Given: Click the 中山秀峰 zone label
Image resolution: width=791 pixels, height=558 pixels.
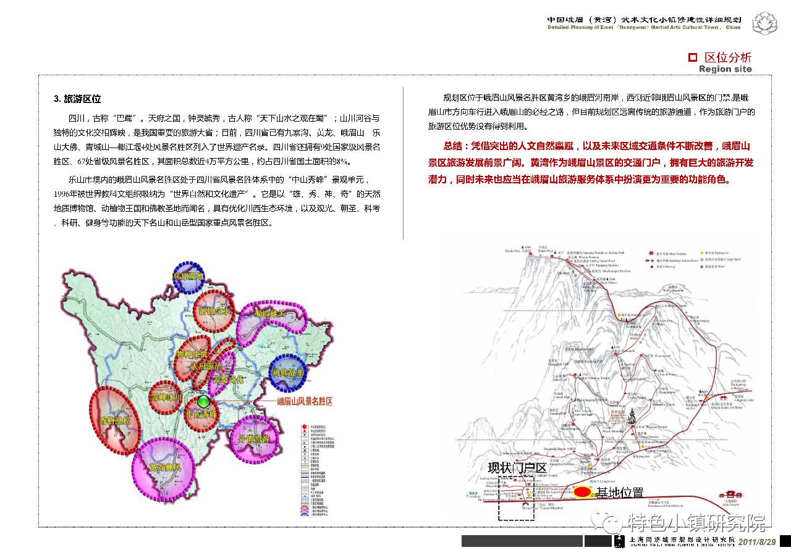Looking at the screenshot, I should [201, 415].
